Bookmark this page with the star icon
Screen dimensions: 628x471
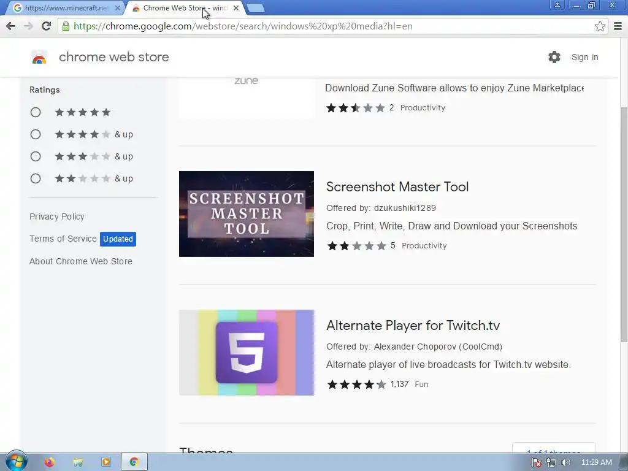[x=600, y=26]
